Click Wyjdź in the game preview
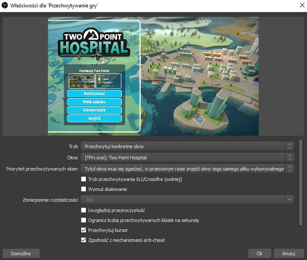 point(94,118)
